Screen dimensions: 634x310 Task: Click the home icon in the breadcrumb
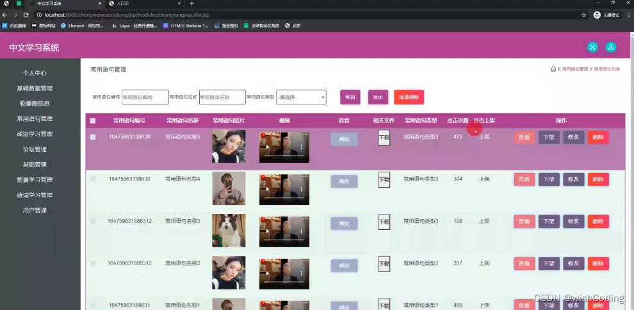point(553,69)
